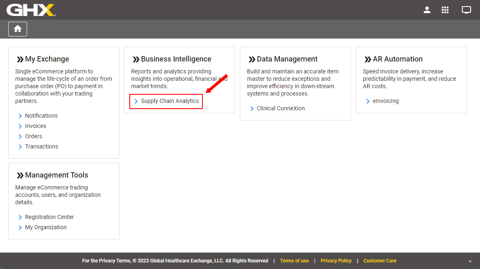
Task: Go to Orders
Action: coord(34,136)
